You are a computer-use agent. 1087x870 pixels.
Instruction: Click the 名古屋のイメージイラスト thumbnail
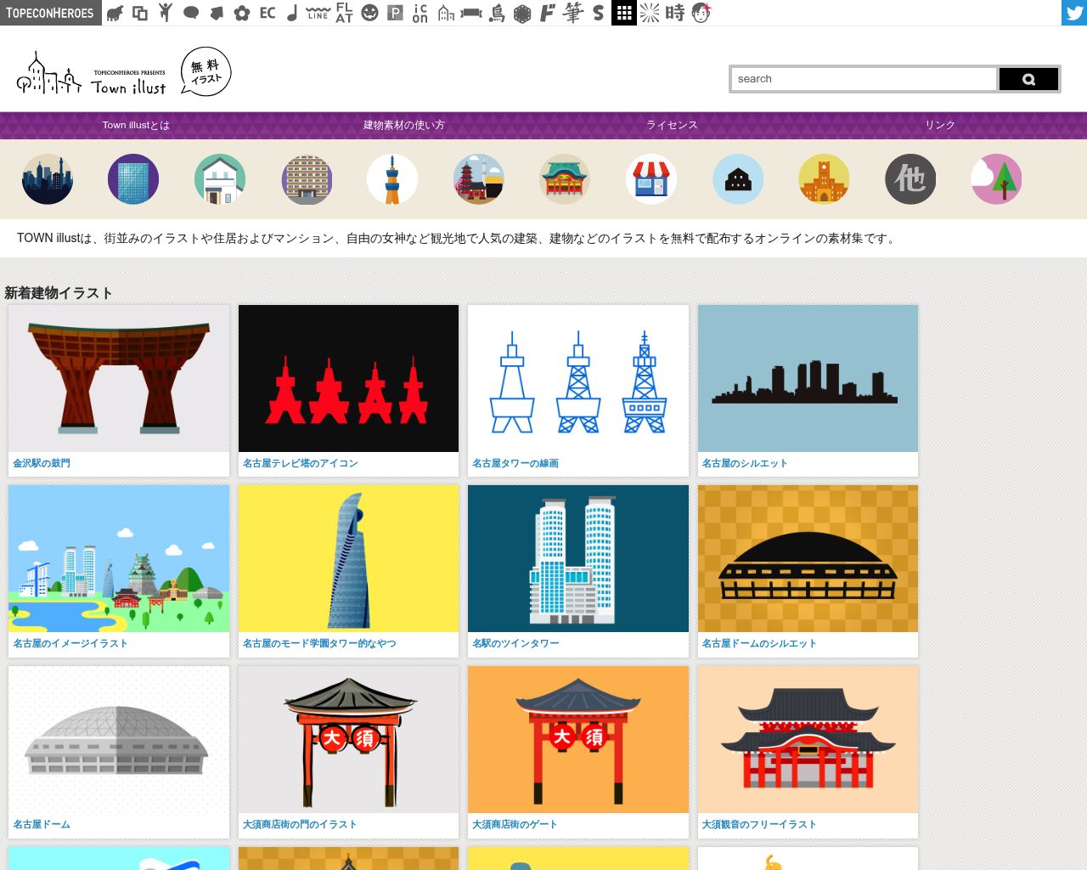[119, 558]
